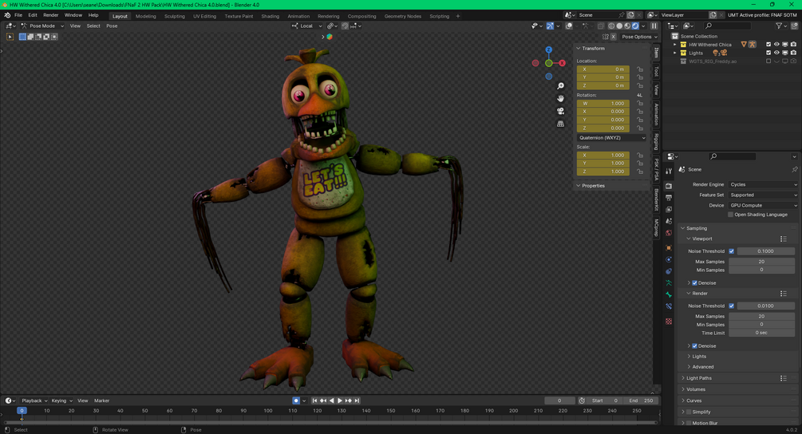Select rendered viewport shading
Screen dimensions: 802x434
point(635,26)
